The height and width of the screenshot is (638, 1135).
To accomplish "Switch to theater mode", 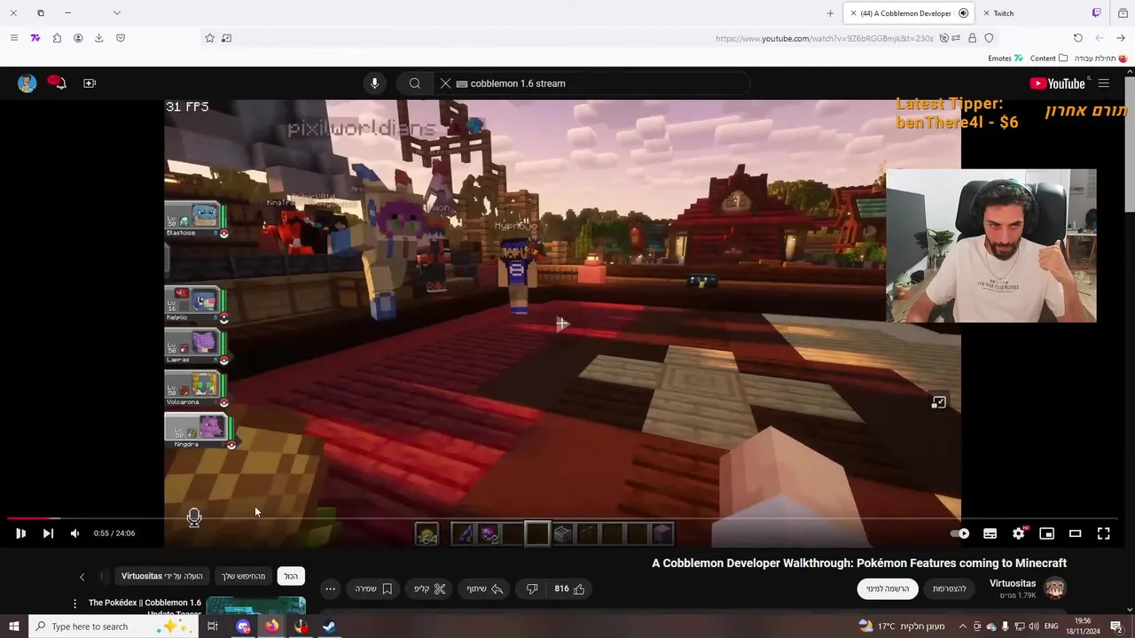I will click(1075, 533).
